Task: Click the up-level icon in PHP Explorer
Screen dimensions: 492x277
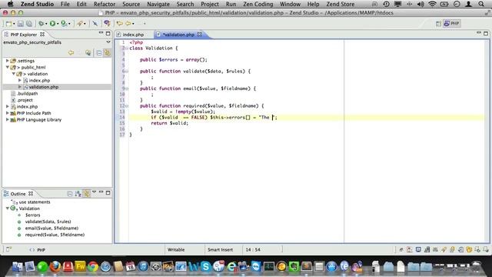Action: coord(88,53)
